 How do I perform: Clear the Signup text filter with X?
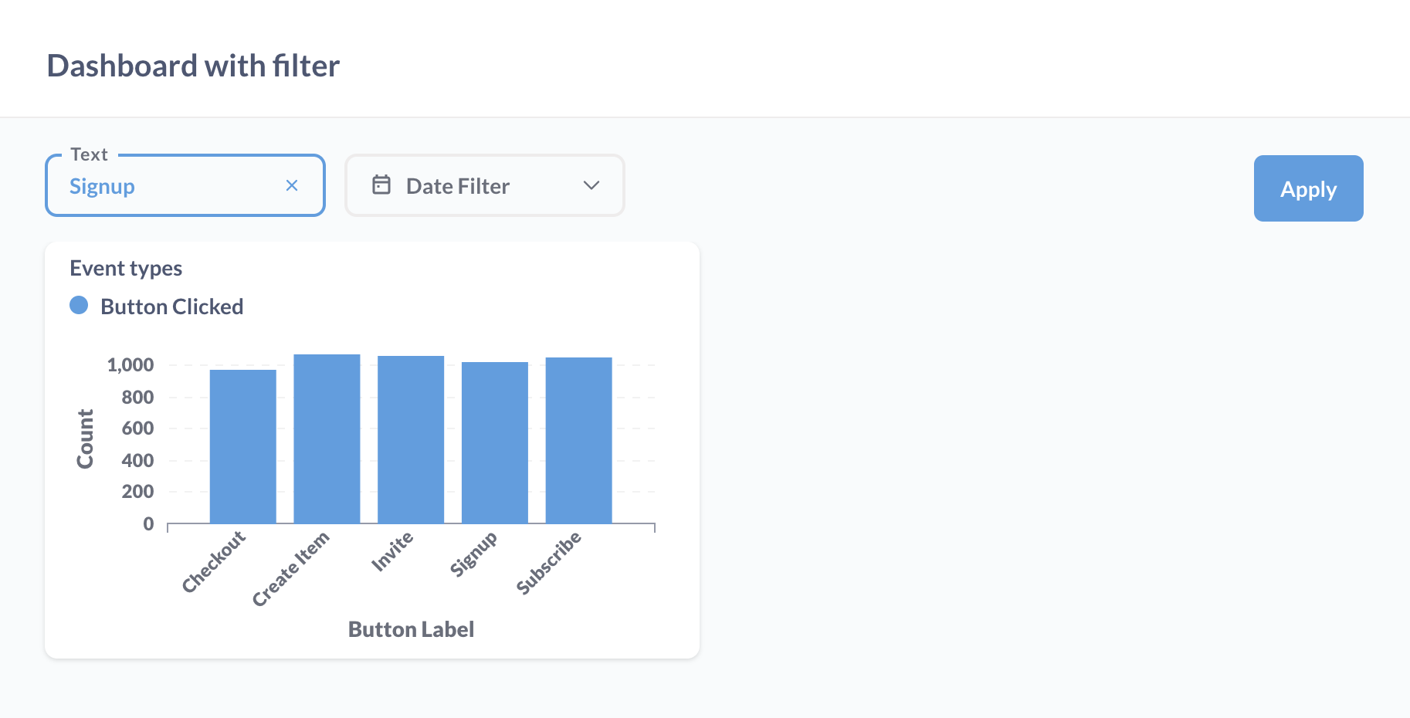tap(292, 185)
